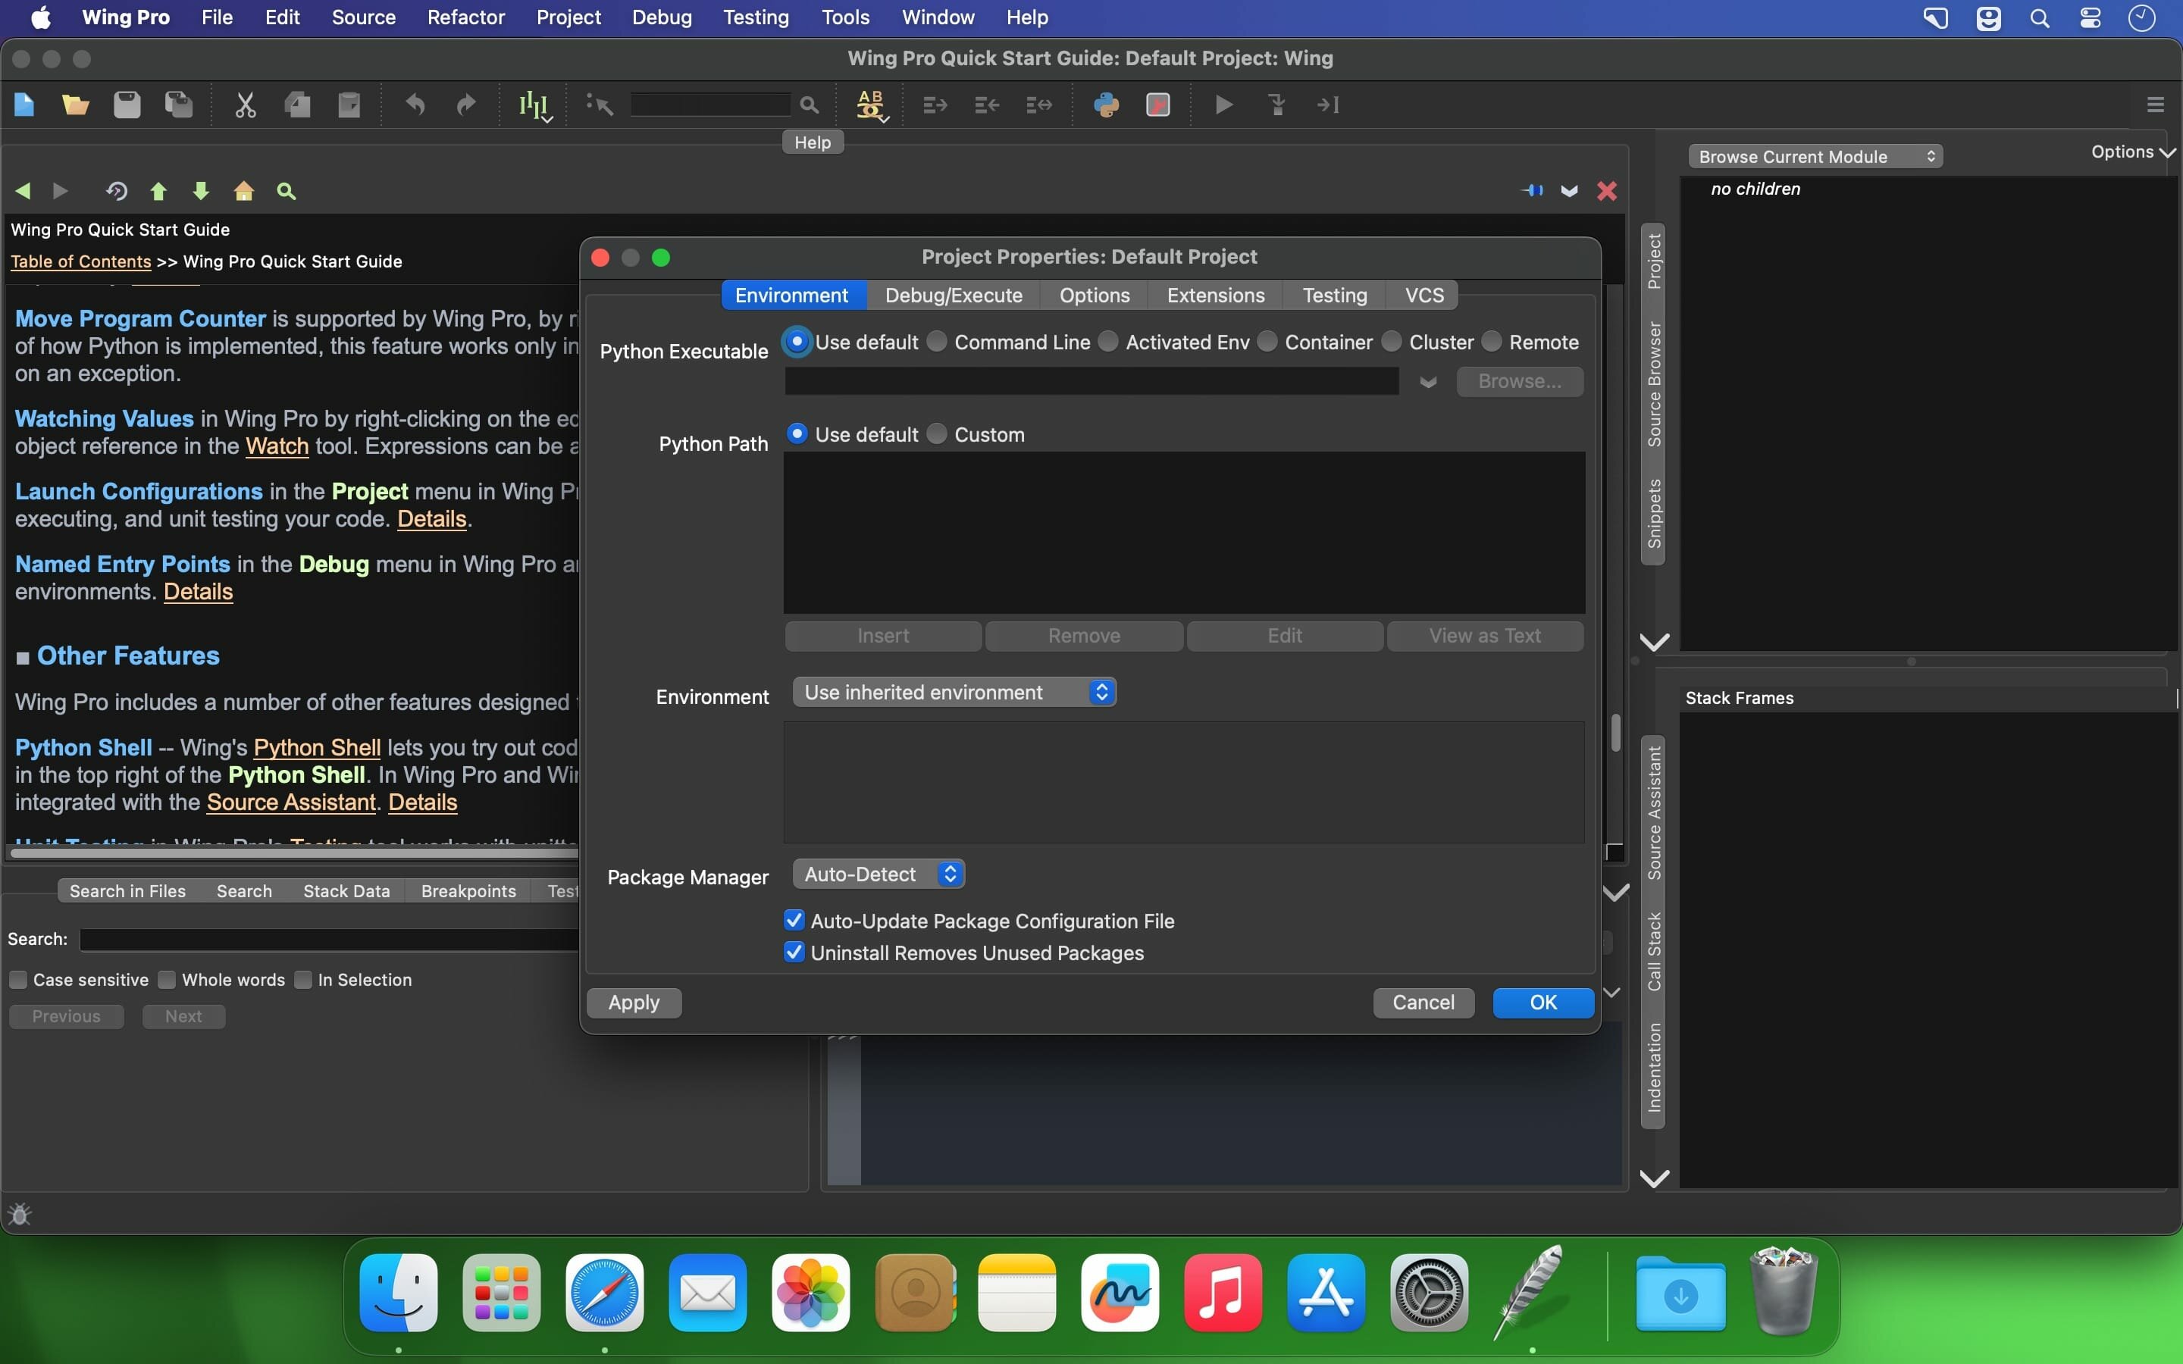Open the Options menu in Source Browser
Image resolution: width=2183 pixels, height=1364 pixels.
(x=2132, y=152)
